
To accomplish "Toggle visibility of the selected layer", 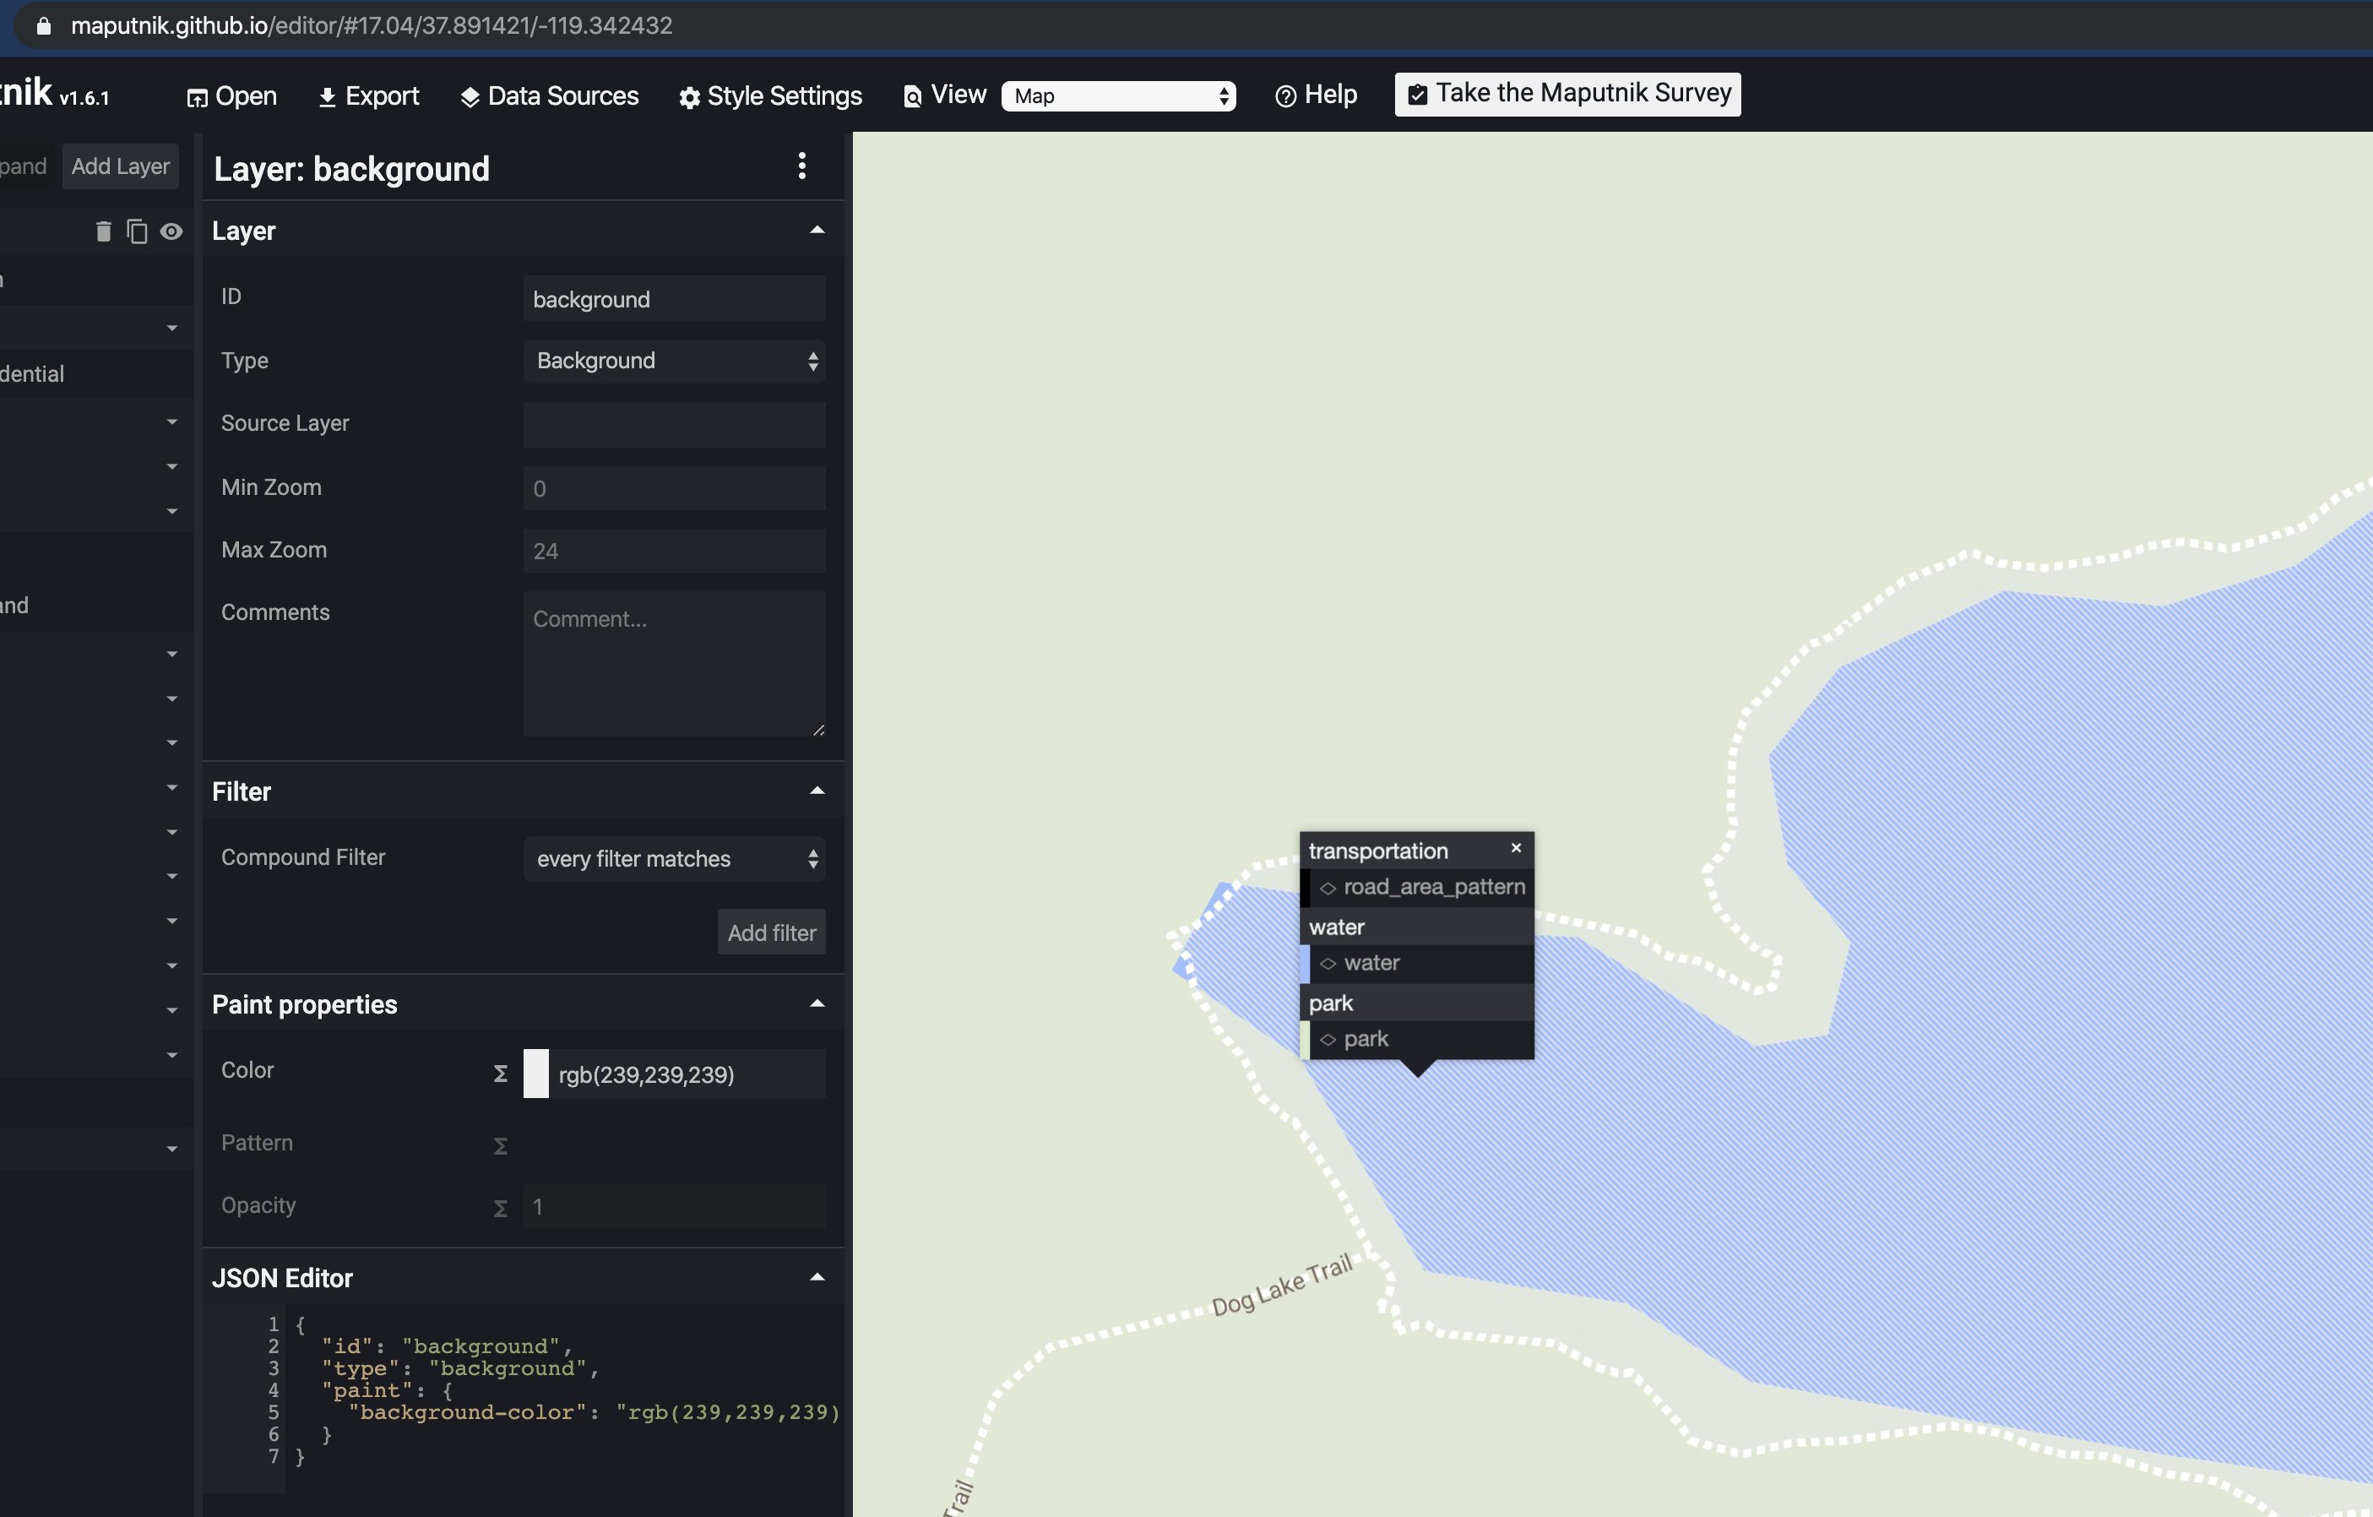I will tap(172, 231).
